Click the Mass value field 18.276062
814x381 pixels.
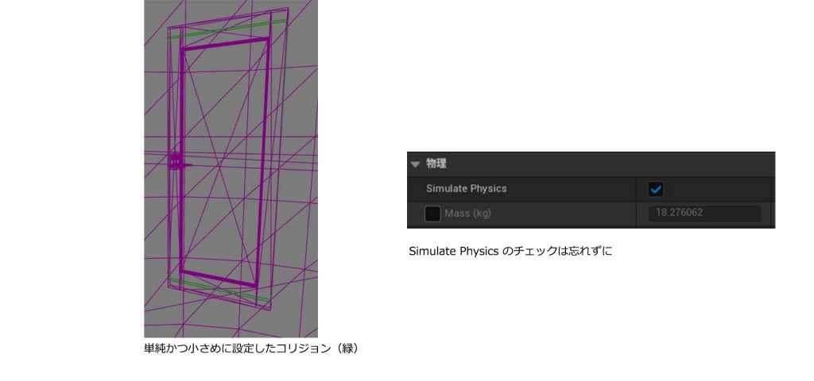(704, 214)
